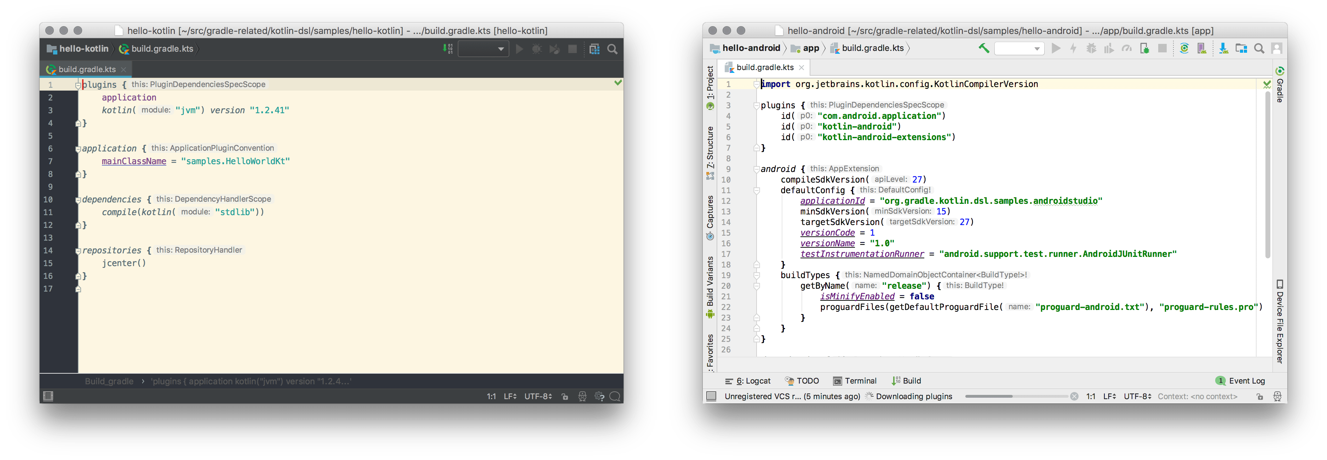This screenshot has height=460, width=1327.
Task: Open AVD Manager phone icon
Action: [x=1202, y=48]
